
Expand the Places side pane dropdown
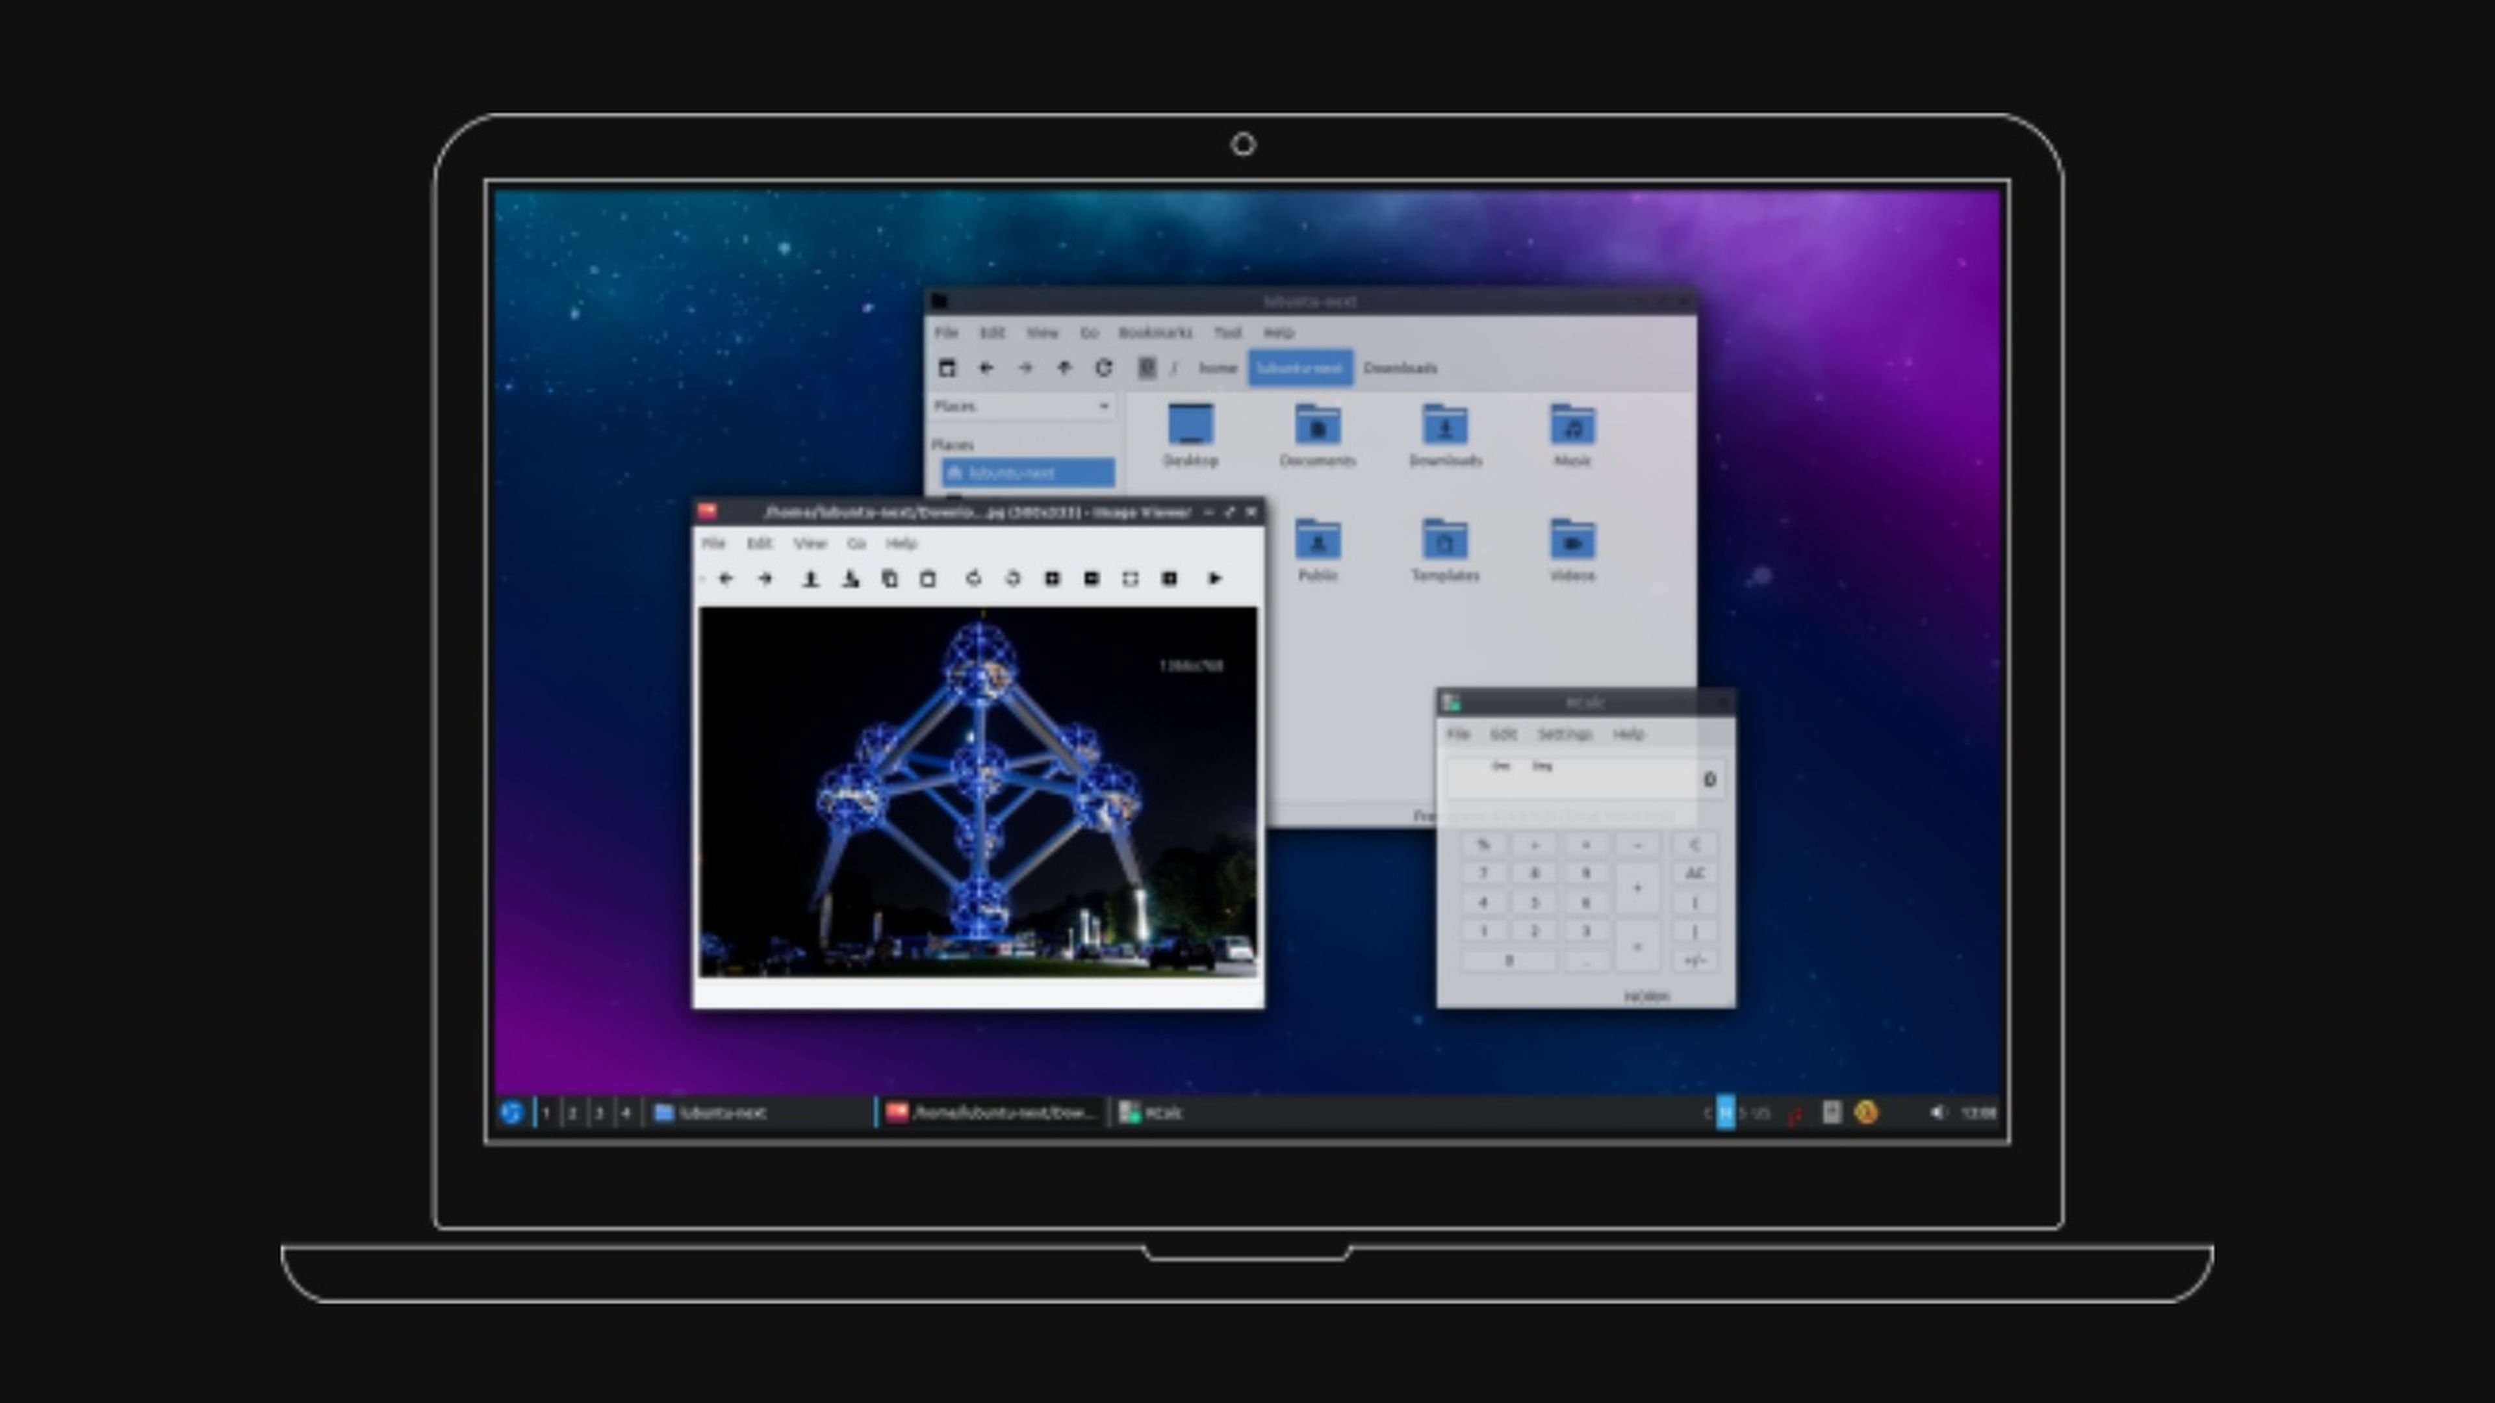(x=1103, y=407)
